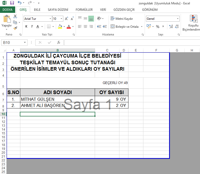The image size is (200, 174).
Task: Expand the Birleştir ve Ortala arrow
Action: 142,27
